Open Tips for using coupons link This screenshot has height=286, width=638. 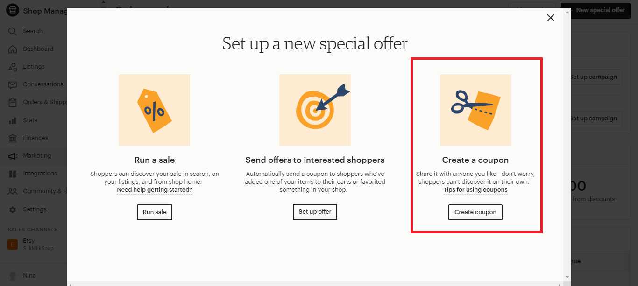[475, 190]
